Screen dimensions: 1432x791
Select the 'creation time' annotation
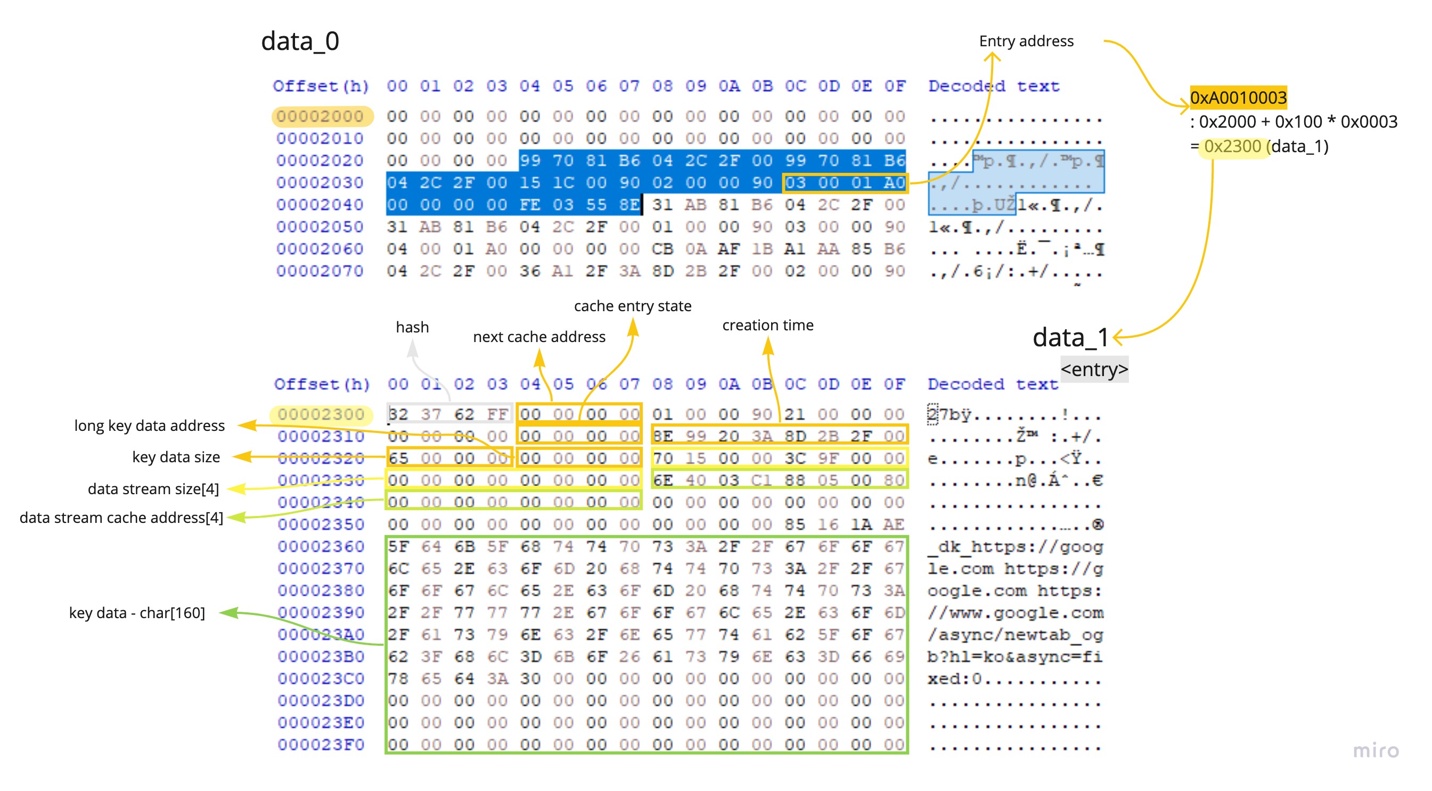[767, 325]
